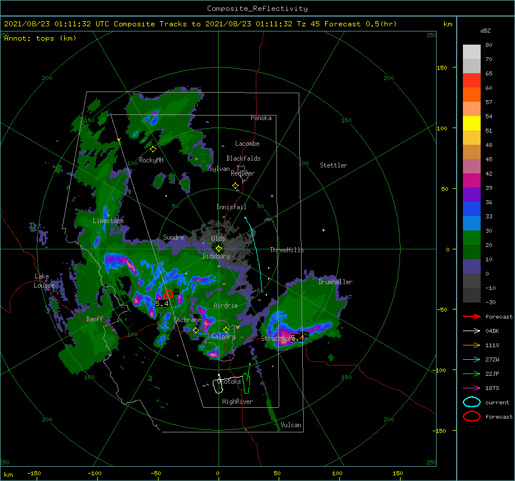This screenshot has height=481, width=515.
Task: Click the Sylvan label
Action: [x=219, y=169]
